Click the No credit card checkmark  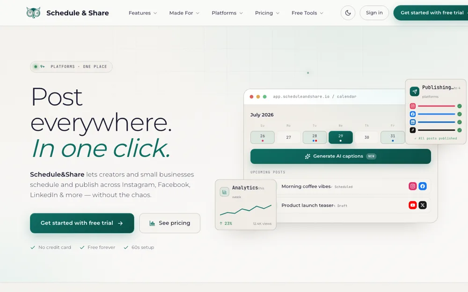(x=33, y=247)
